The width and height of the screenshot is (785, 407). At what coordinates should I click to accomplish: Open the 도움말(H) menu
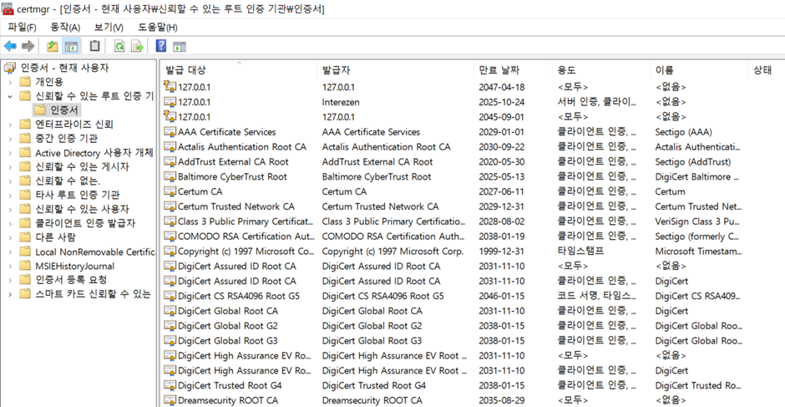158,28
